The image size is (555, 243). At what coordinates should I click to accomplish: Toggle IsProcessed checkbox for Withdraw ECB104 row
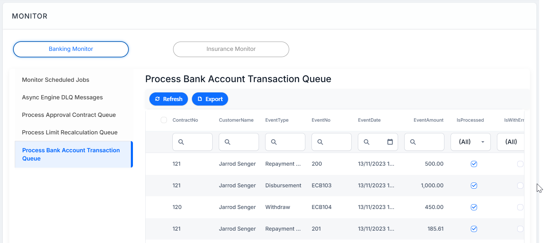(474, 207)
